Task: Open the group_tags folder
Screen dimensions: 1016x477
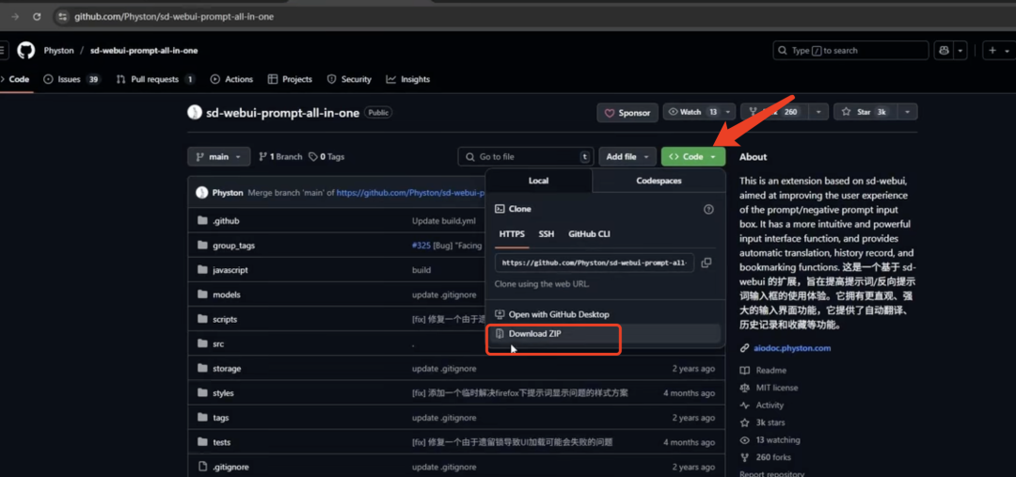Action: [234, 246]
